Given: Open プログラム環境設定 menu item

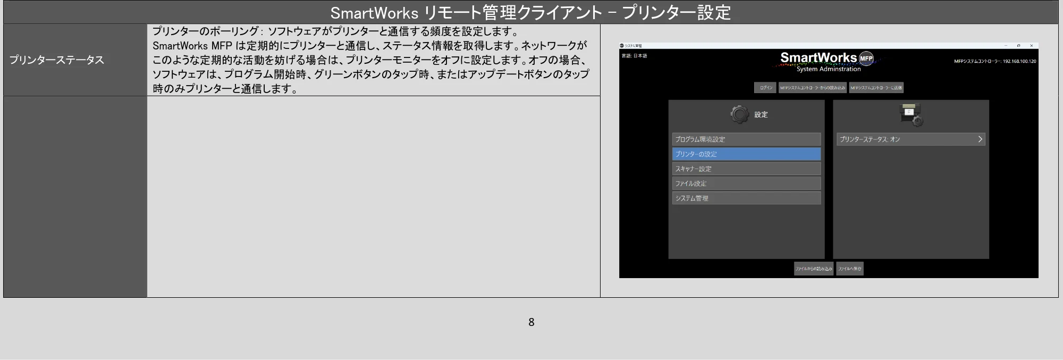Looking at the screenshot, I should (746, 139).
